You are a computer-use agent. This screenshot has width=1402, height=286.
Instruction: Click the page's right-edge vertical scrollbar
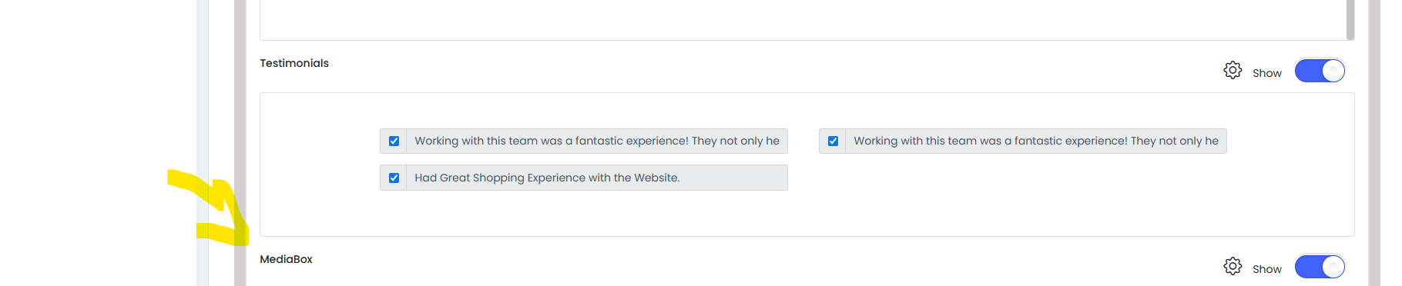[x=1374, y=143]
